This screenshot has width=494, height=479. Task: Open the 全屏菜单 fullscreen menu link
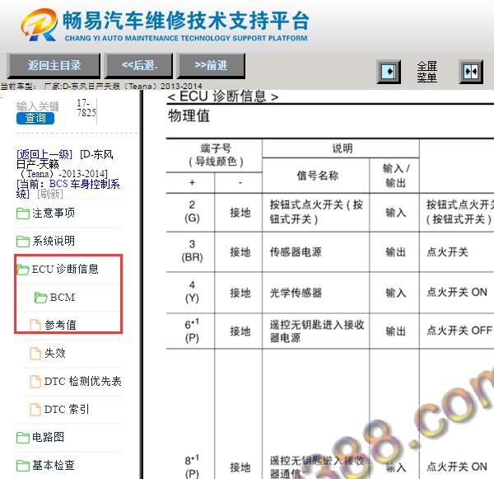(426, 72)
